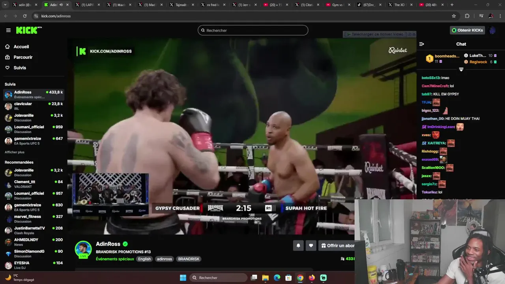Open Microsoft Store from the taskbar
Image resolution: width=505 pixels, height=284 pixels.
(288, 278)
